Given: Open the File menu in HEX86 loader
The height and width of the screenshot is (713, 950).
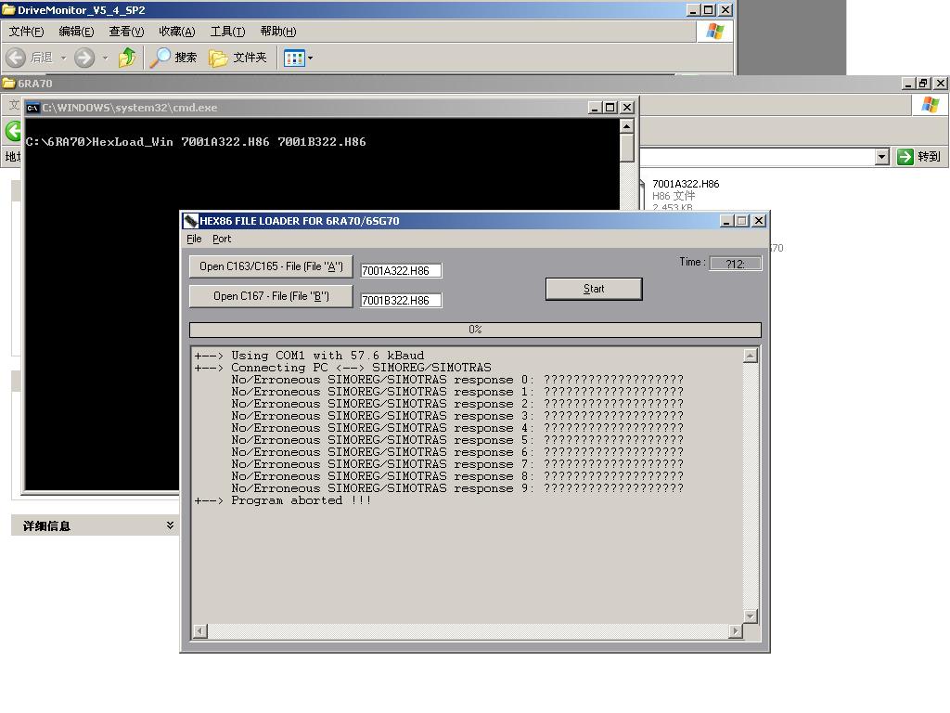Looking at the screenshot, I should point(194,239).
